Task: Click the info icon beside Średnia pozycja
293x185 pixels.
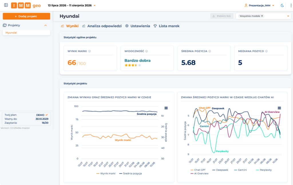Action: (x=210, y=51)
